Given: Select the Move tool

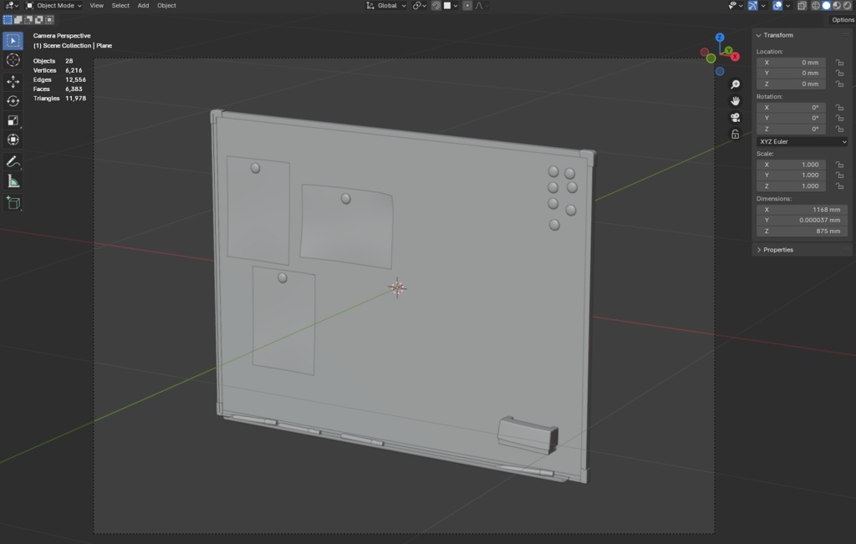Looking at the screenshot, I should coord(13,82).
